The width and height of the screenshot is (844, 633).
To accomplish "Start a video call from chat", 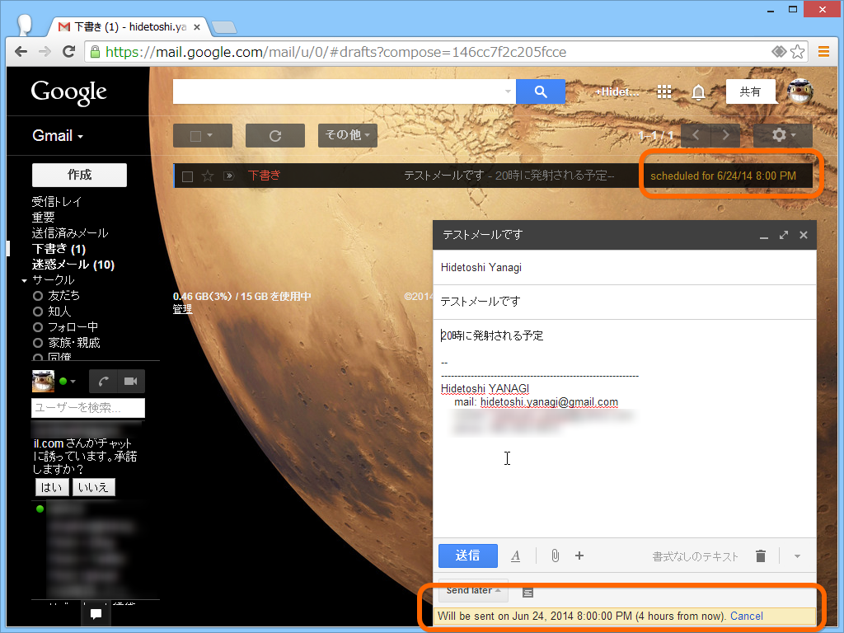I will tap(131, 381).
